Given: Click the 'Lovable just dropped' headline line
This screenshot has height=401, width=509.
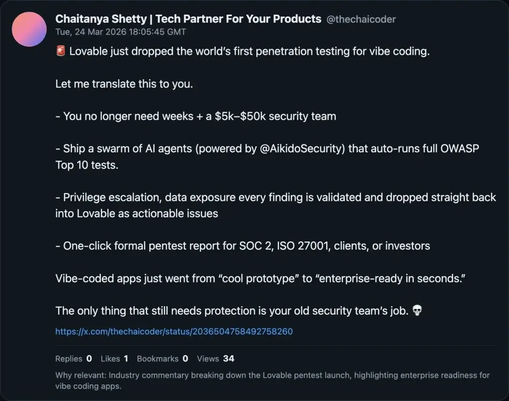Looking at the screenshot, I should pyautogui.click(x=249, y=51).
